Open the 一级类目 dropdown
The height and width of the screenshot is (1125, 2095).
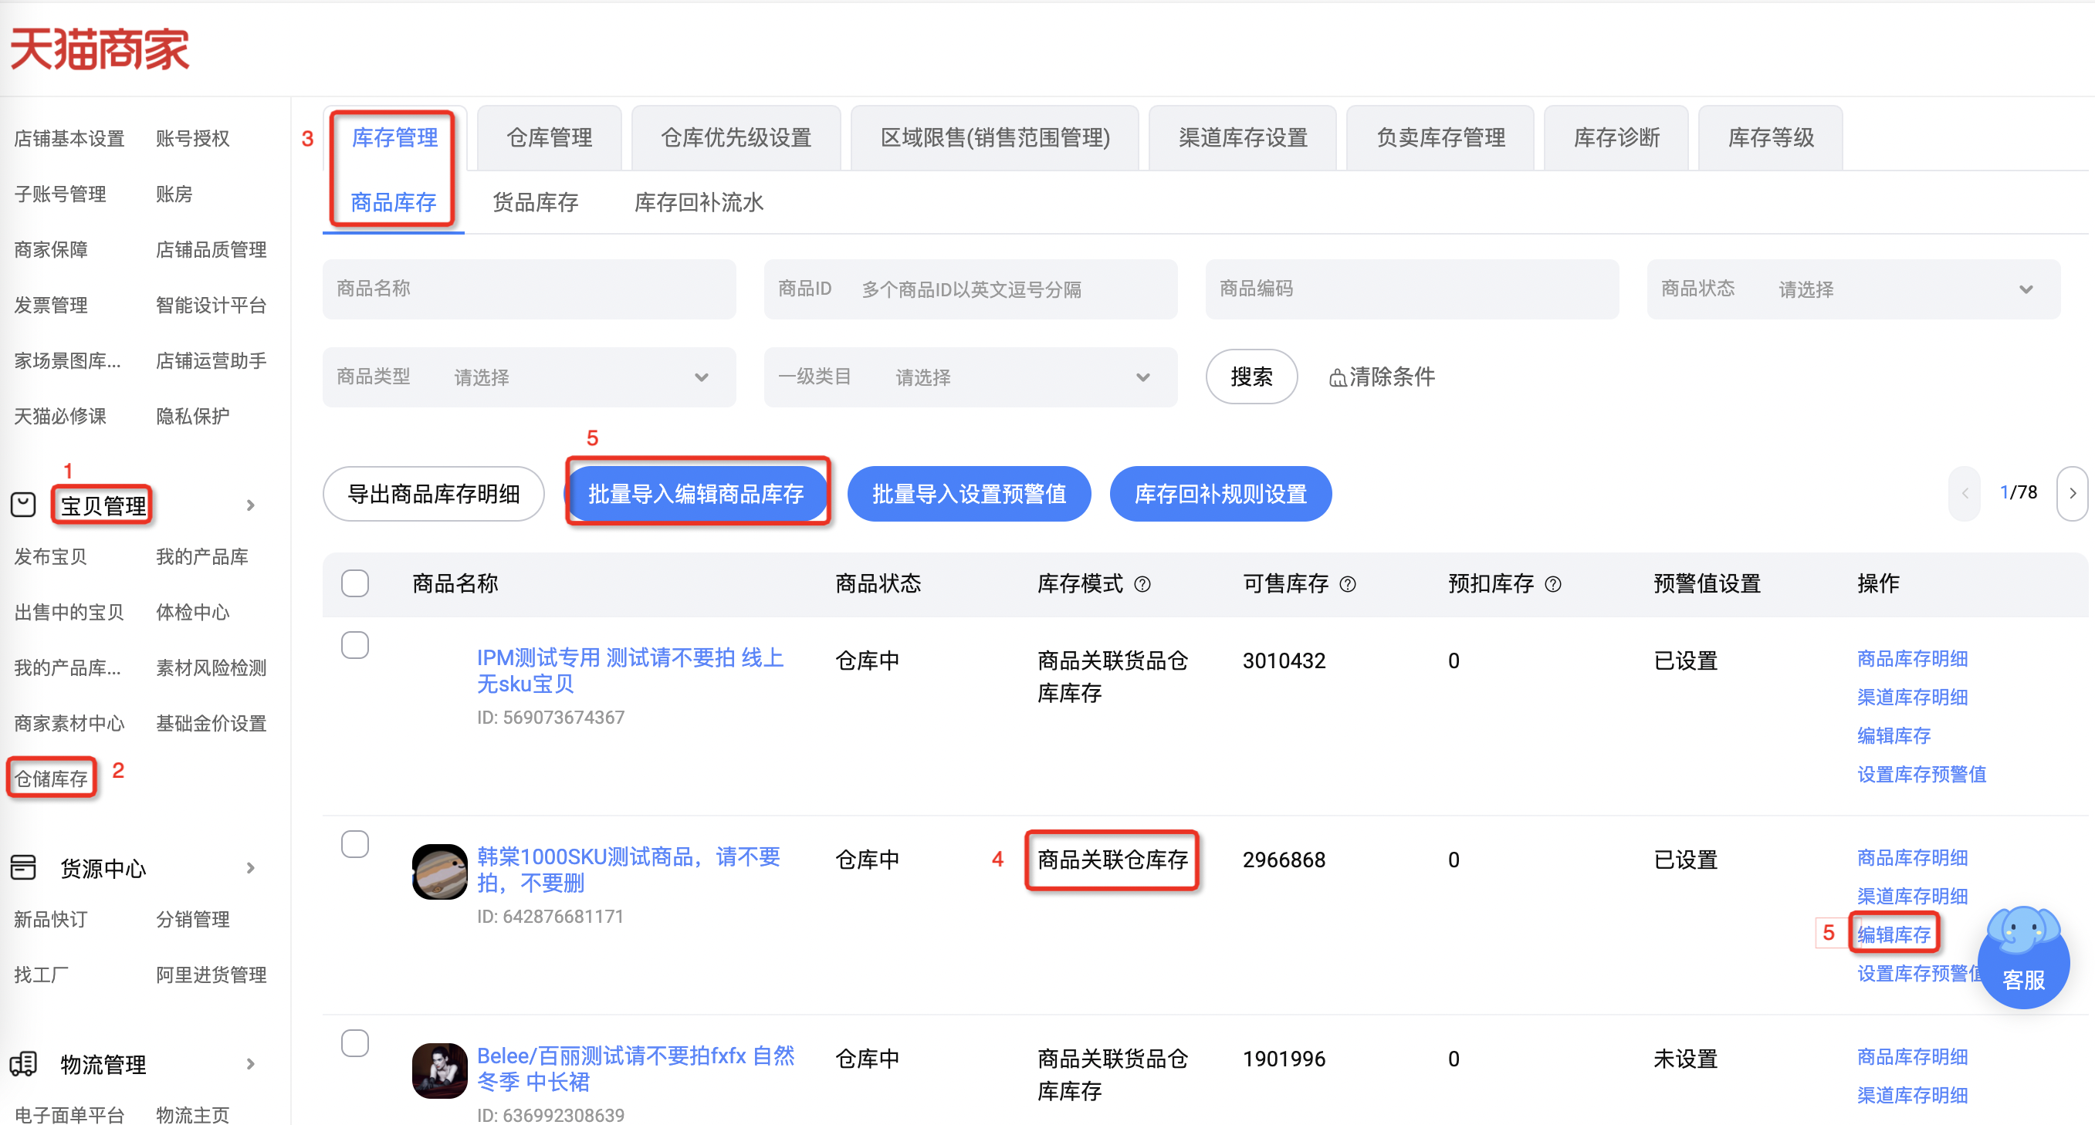(970, 377)
